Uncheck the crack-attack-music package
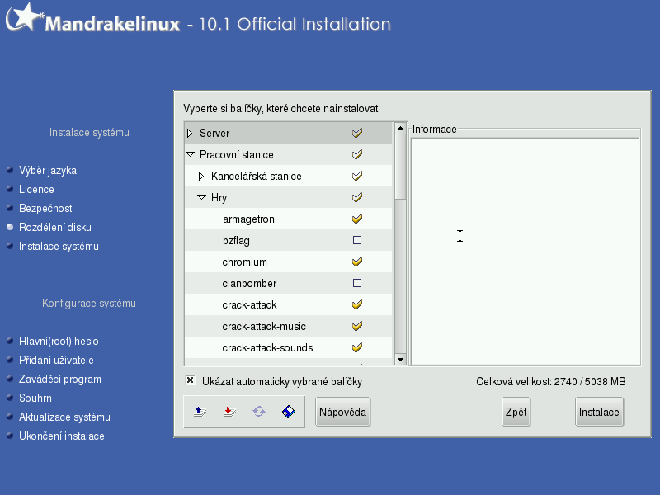This screenshot has height=495, width=660. (x=357, y=326)
